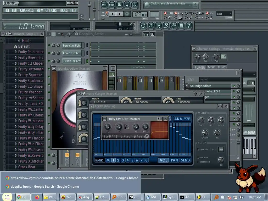Screen dimensions: 268x201
Task: Open the audio editor scissors icon
Action: tap(166, 26)
